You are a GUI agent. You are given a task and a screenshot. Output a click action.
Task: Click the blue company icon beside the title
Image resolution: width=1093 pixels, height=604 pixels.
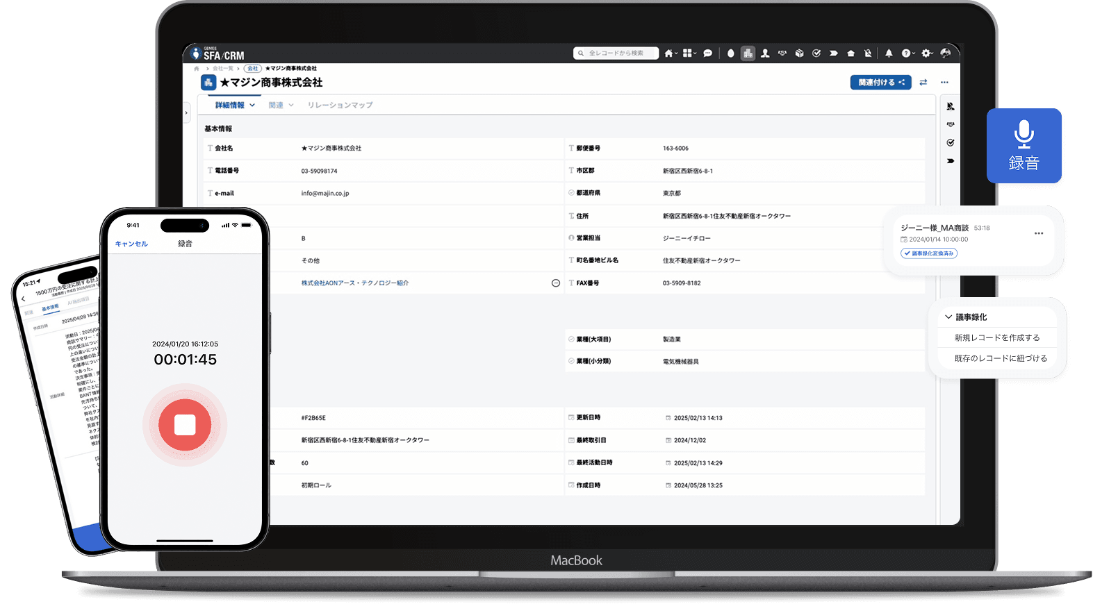coord(208,83)
